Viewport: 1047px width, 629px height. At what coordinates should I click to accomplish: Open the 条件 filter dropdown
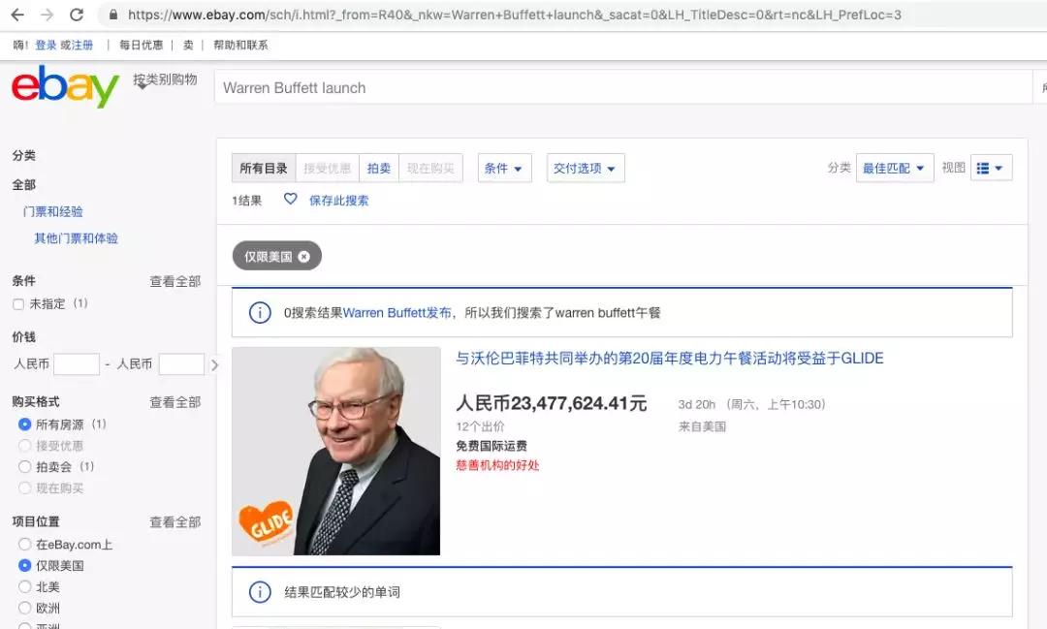click(504, 167)
